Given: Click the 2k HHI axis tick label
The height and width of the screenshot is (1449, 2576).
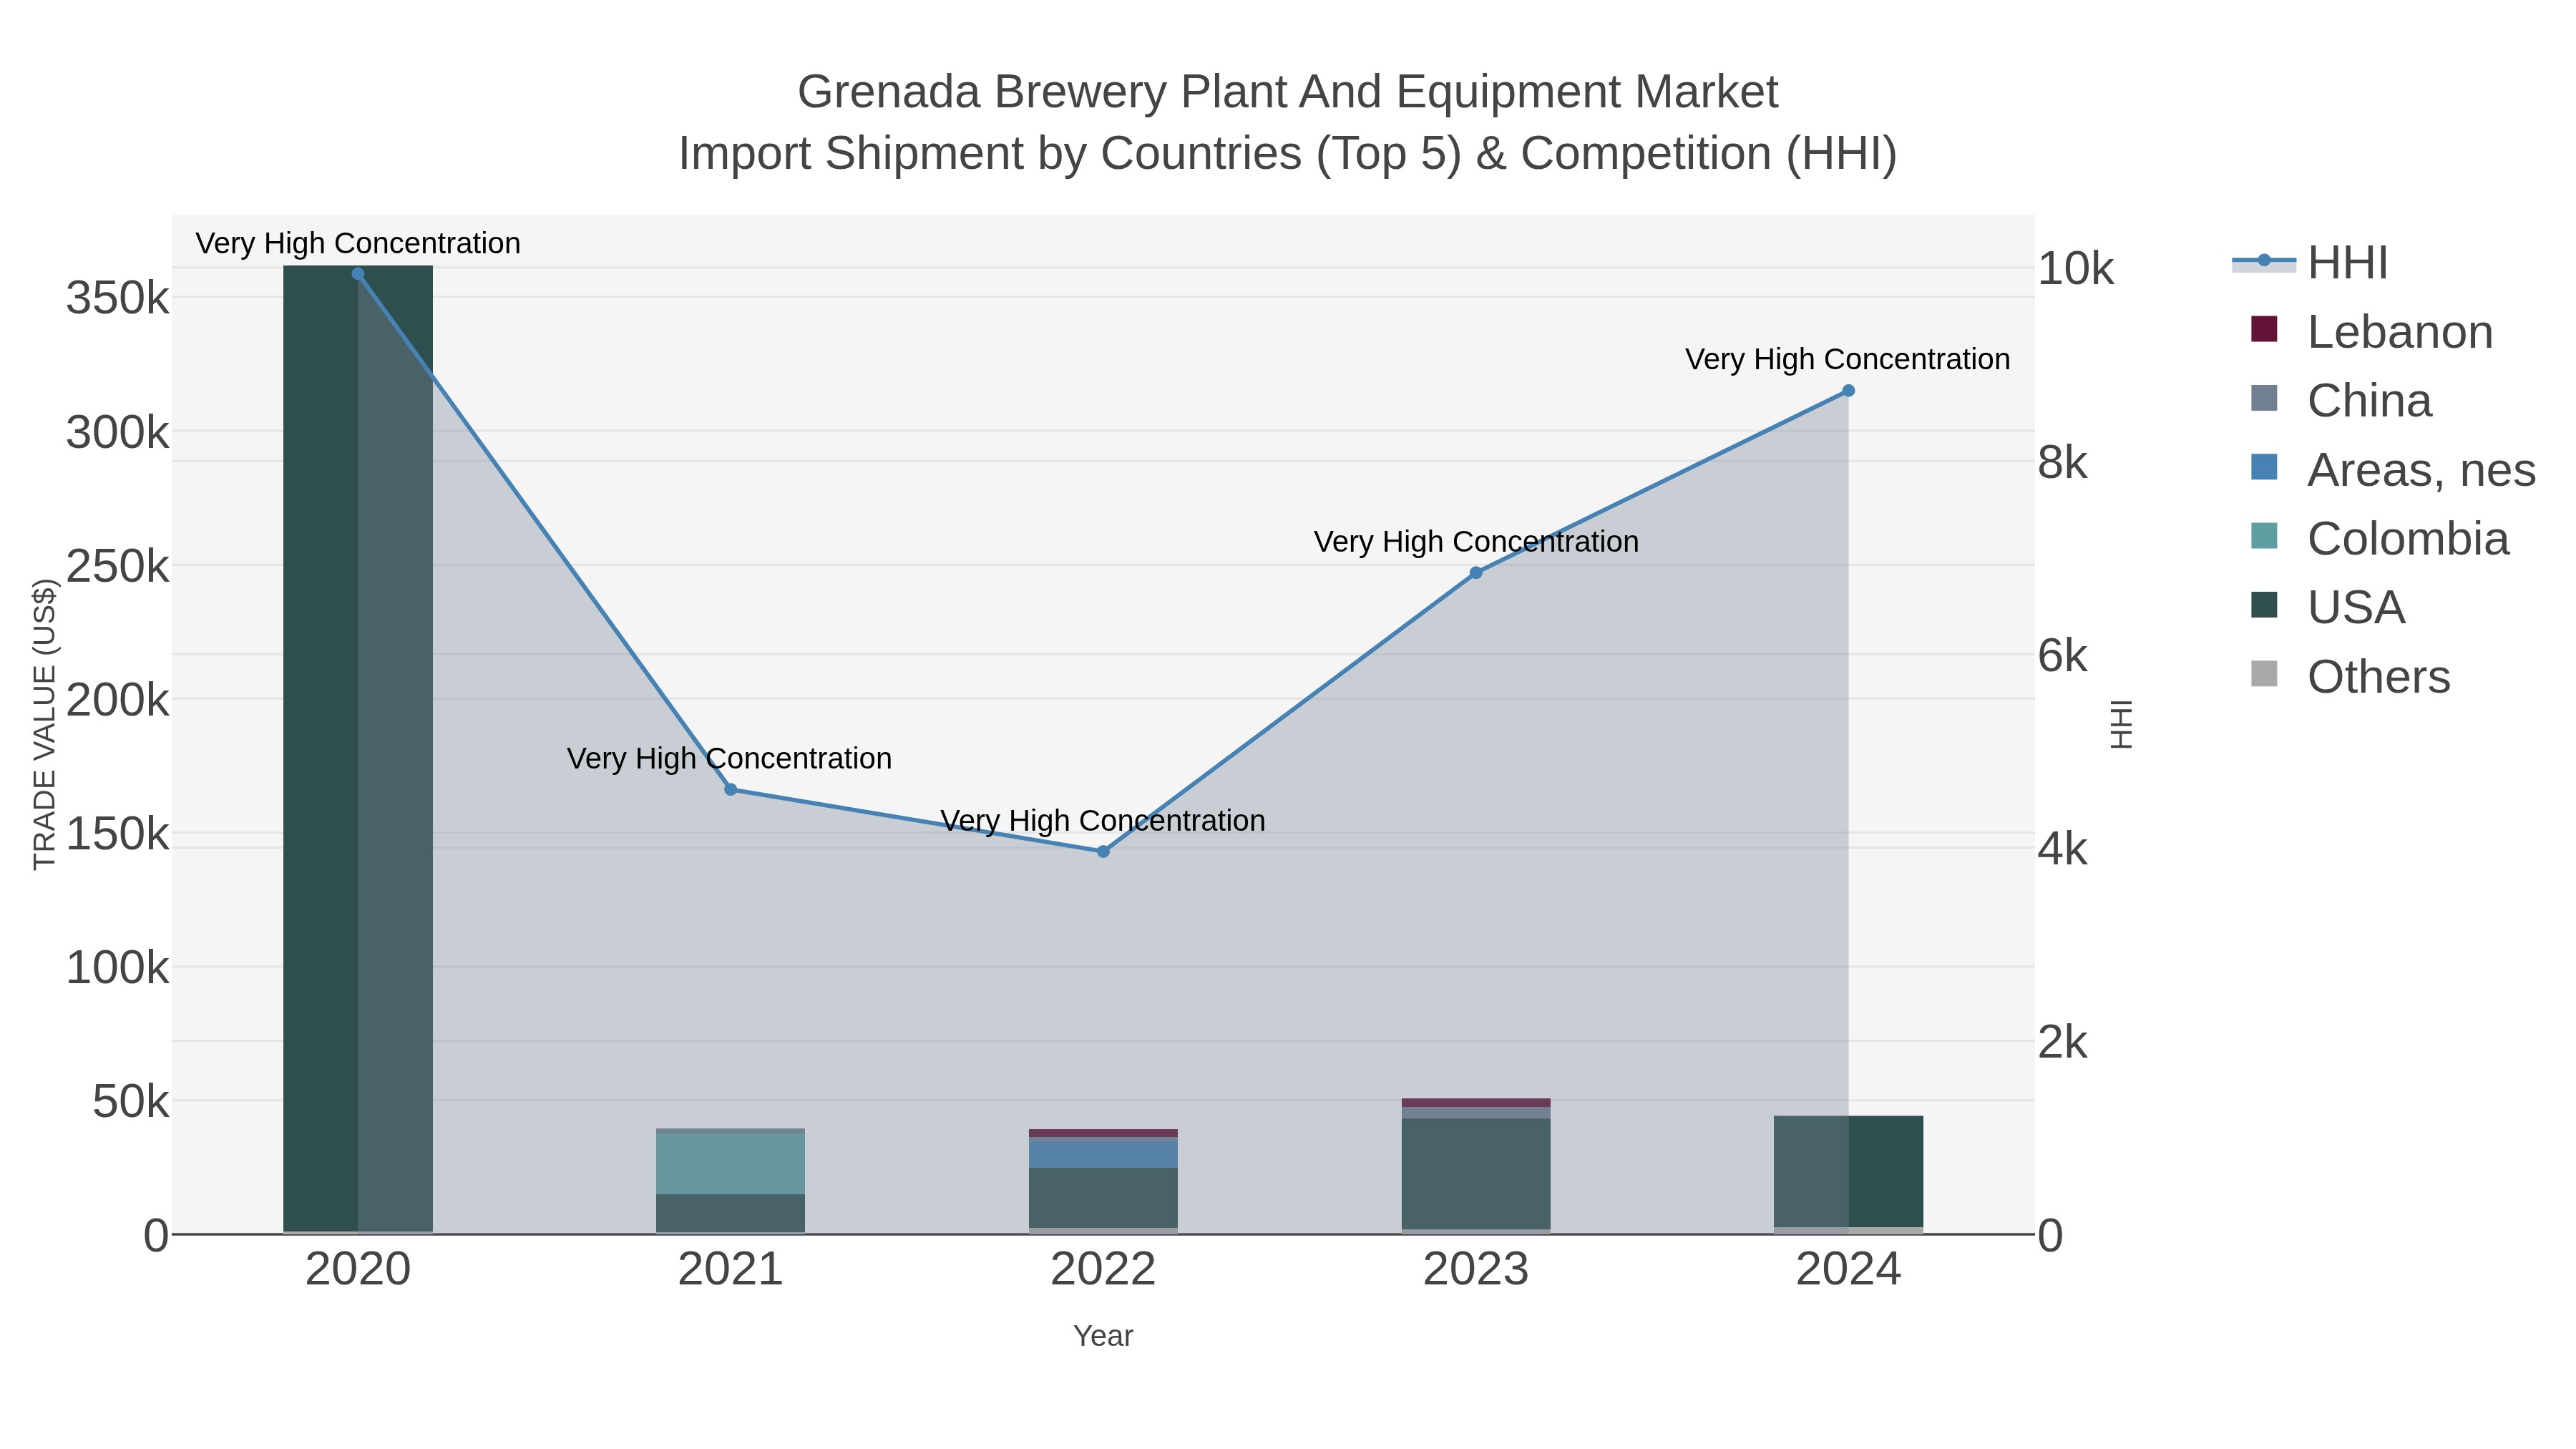Looking at the screenshot, I should coord(2063,1043).
